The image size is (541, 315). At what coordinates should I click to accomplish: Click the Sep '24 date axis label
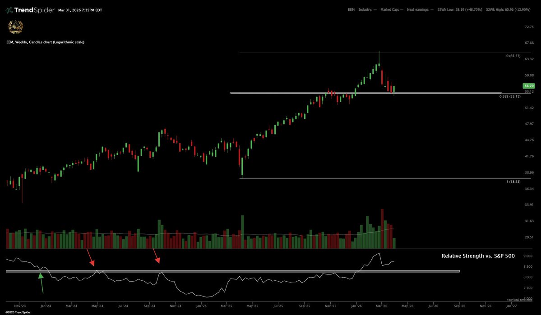(149, 306)
